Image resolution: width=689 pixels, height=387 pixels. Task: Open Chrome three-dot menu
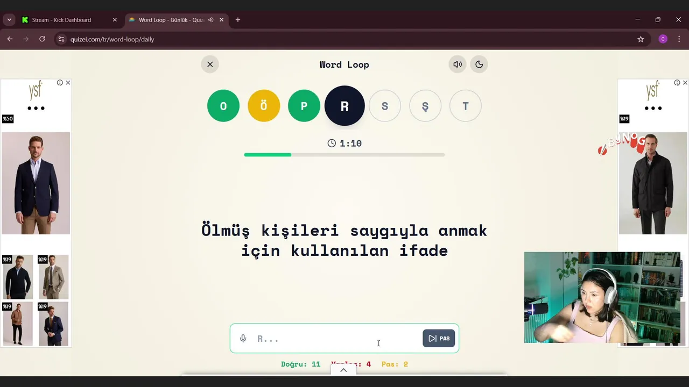(x=679, y=39)
